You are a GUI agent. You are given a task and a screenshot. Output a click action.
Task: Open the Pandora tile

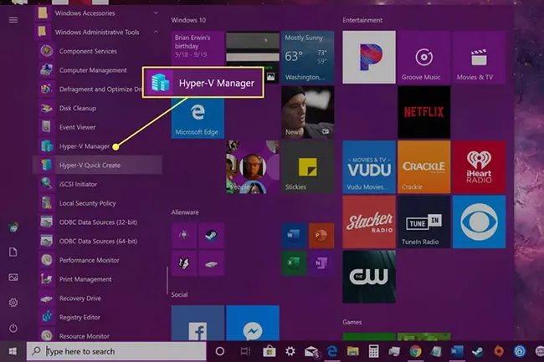(369, 57)
